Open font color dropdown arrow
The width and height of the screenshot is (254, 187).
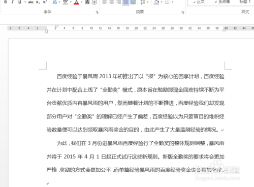click(82, 2)
